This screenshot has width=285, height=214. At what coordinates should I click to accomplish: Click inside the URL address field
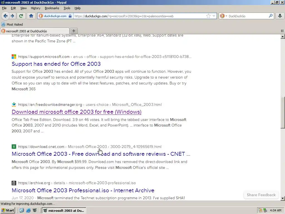[x=139, y=16]
